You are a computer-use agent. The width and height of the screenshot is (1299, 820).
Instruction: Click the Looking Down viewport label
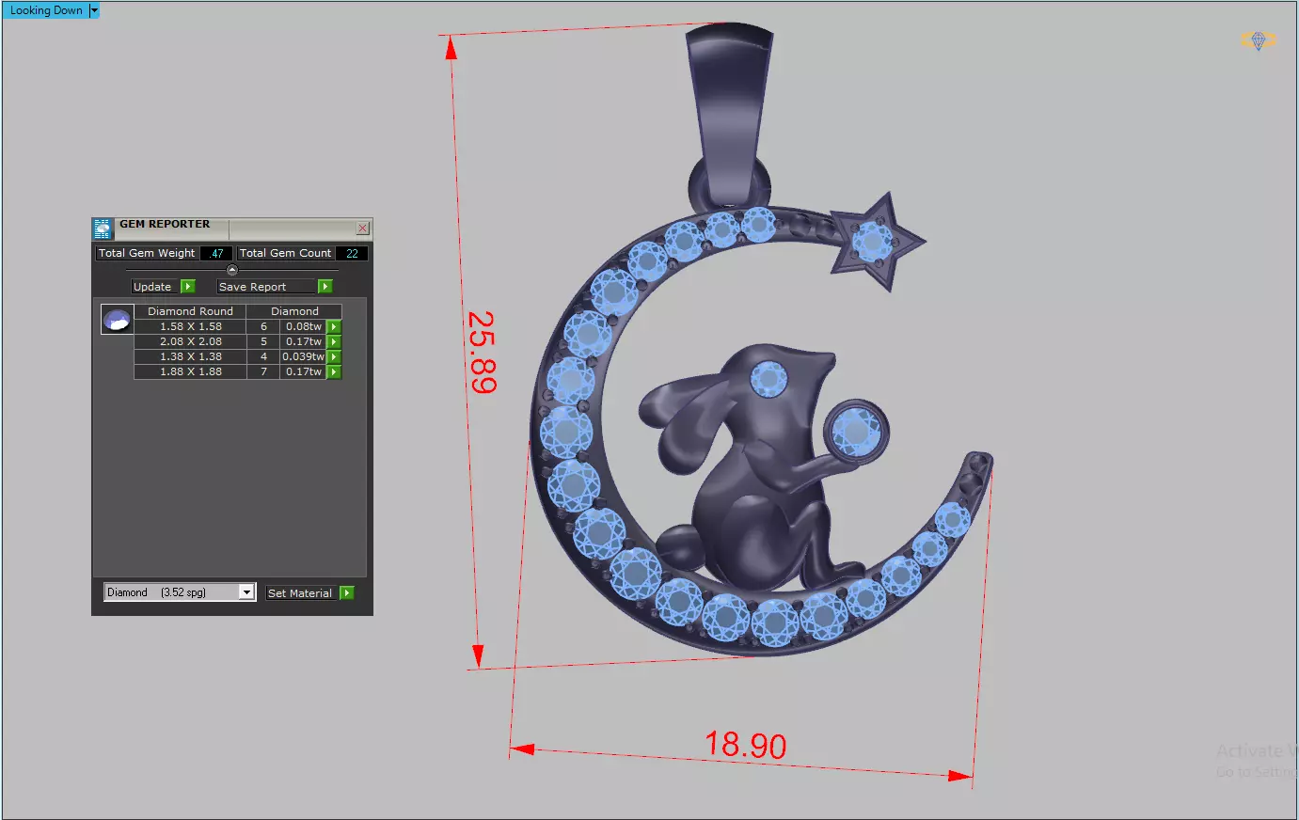coord(45,10)
